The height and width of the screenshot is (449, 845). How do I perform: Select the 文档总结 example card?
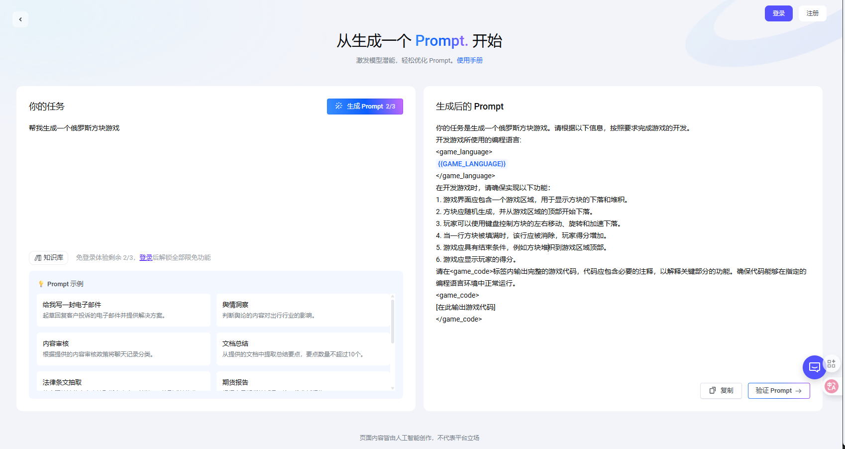pos(303,349)
